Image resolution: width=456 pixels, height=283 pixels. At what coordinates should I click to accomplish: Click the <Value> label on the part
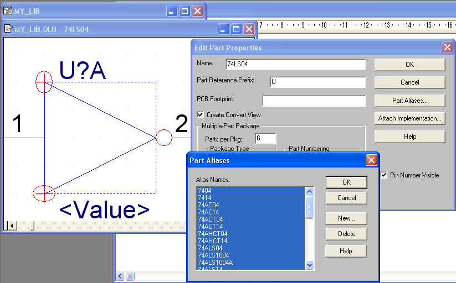point(104,210)
